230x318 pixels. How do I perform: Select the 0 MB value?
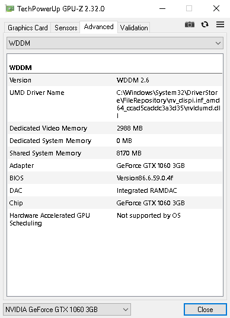click(x=124, y=141)
